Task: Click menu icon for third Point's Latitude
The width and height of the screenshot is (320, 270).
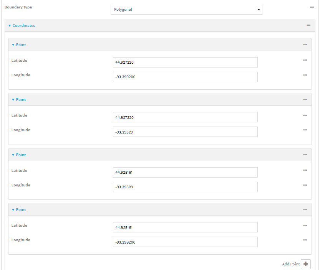Action: [x=305, y=170]
